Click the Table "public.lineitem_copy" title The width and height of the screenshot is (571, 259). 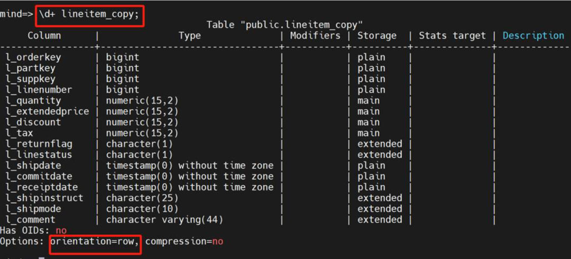284,25
